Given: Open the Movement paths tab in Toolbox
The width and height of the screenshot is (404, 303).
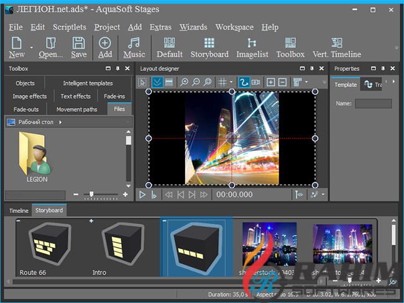Looking at the screenshot, I should [x=77, y=109].
